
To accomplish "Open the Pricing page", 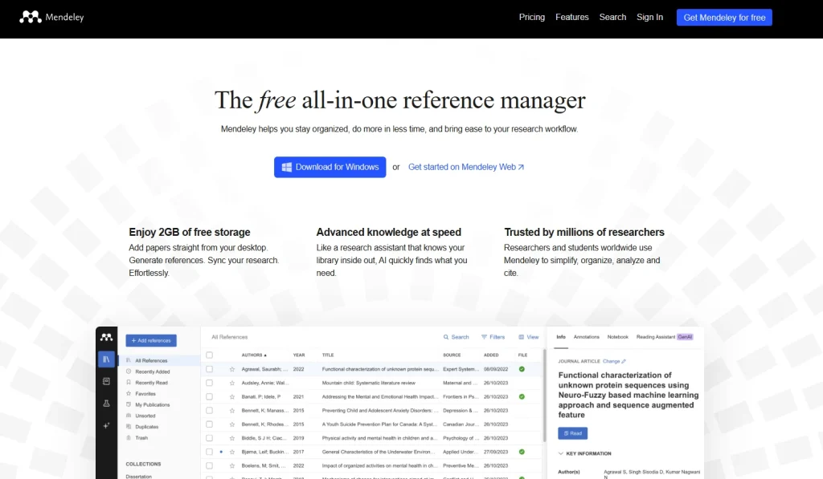I will click(532, 18).
